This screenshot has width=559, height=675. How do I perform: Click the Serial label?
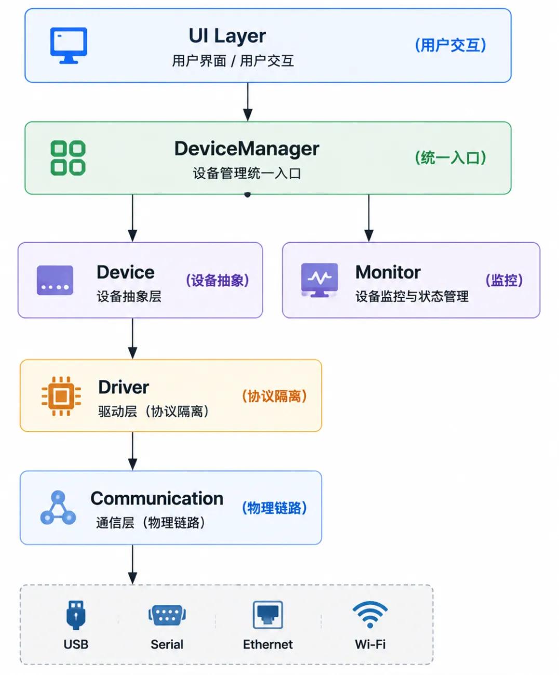point(167,644)
